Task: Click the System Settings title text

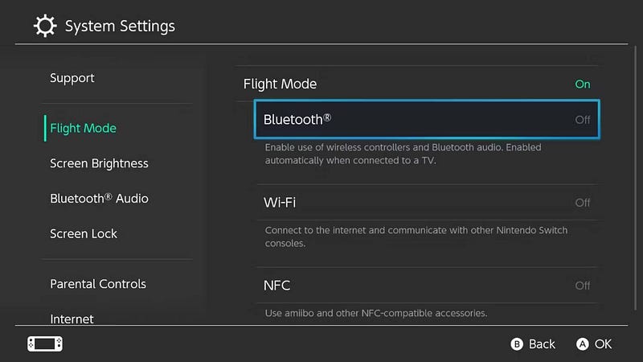Action: pyautogui.click(x=120, y=26)
